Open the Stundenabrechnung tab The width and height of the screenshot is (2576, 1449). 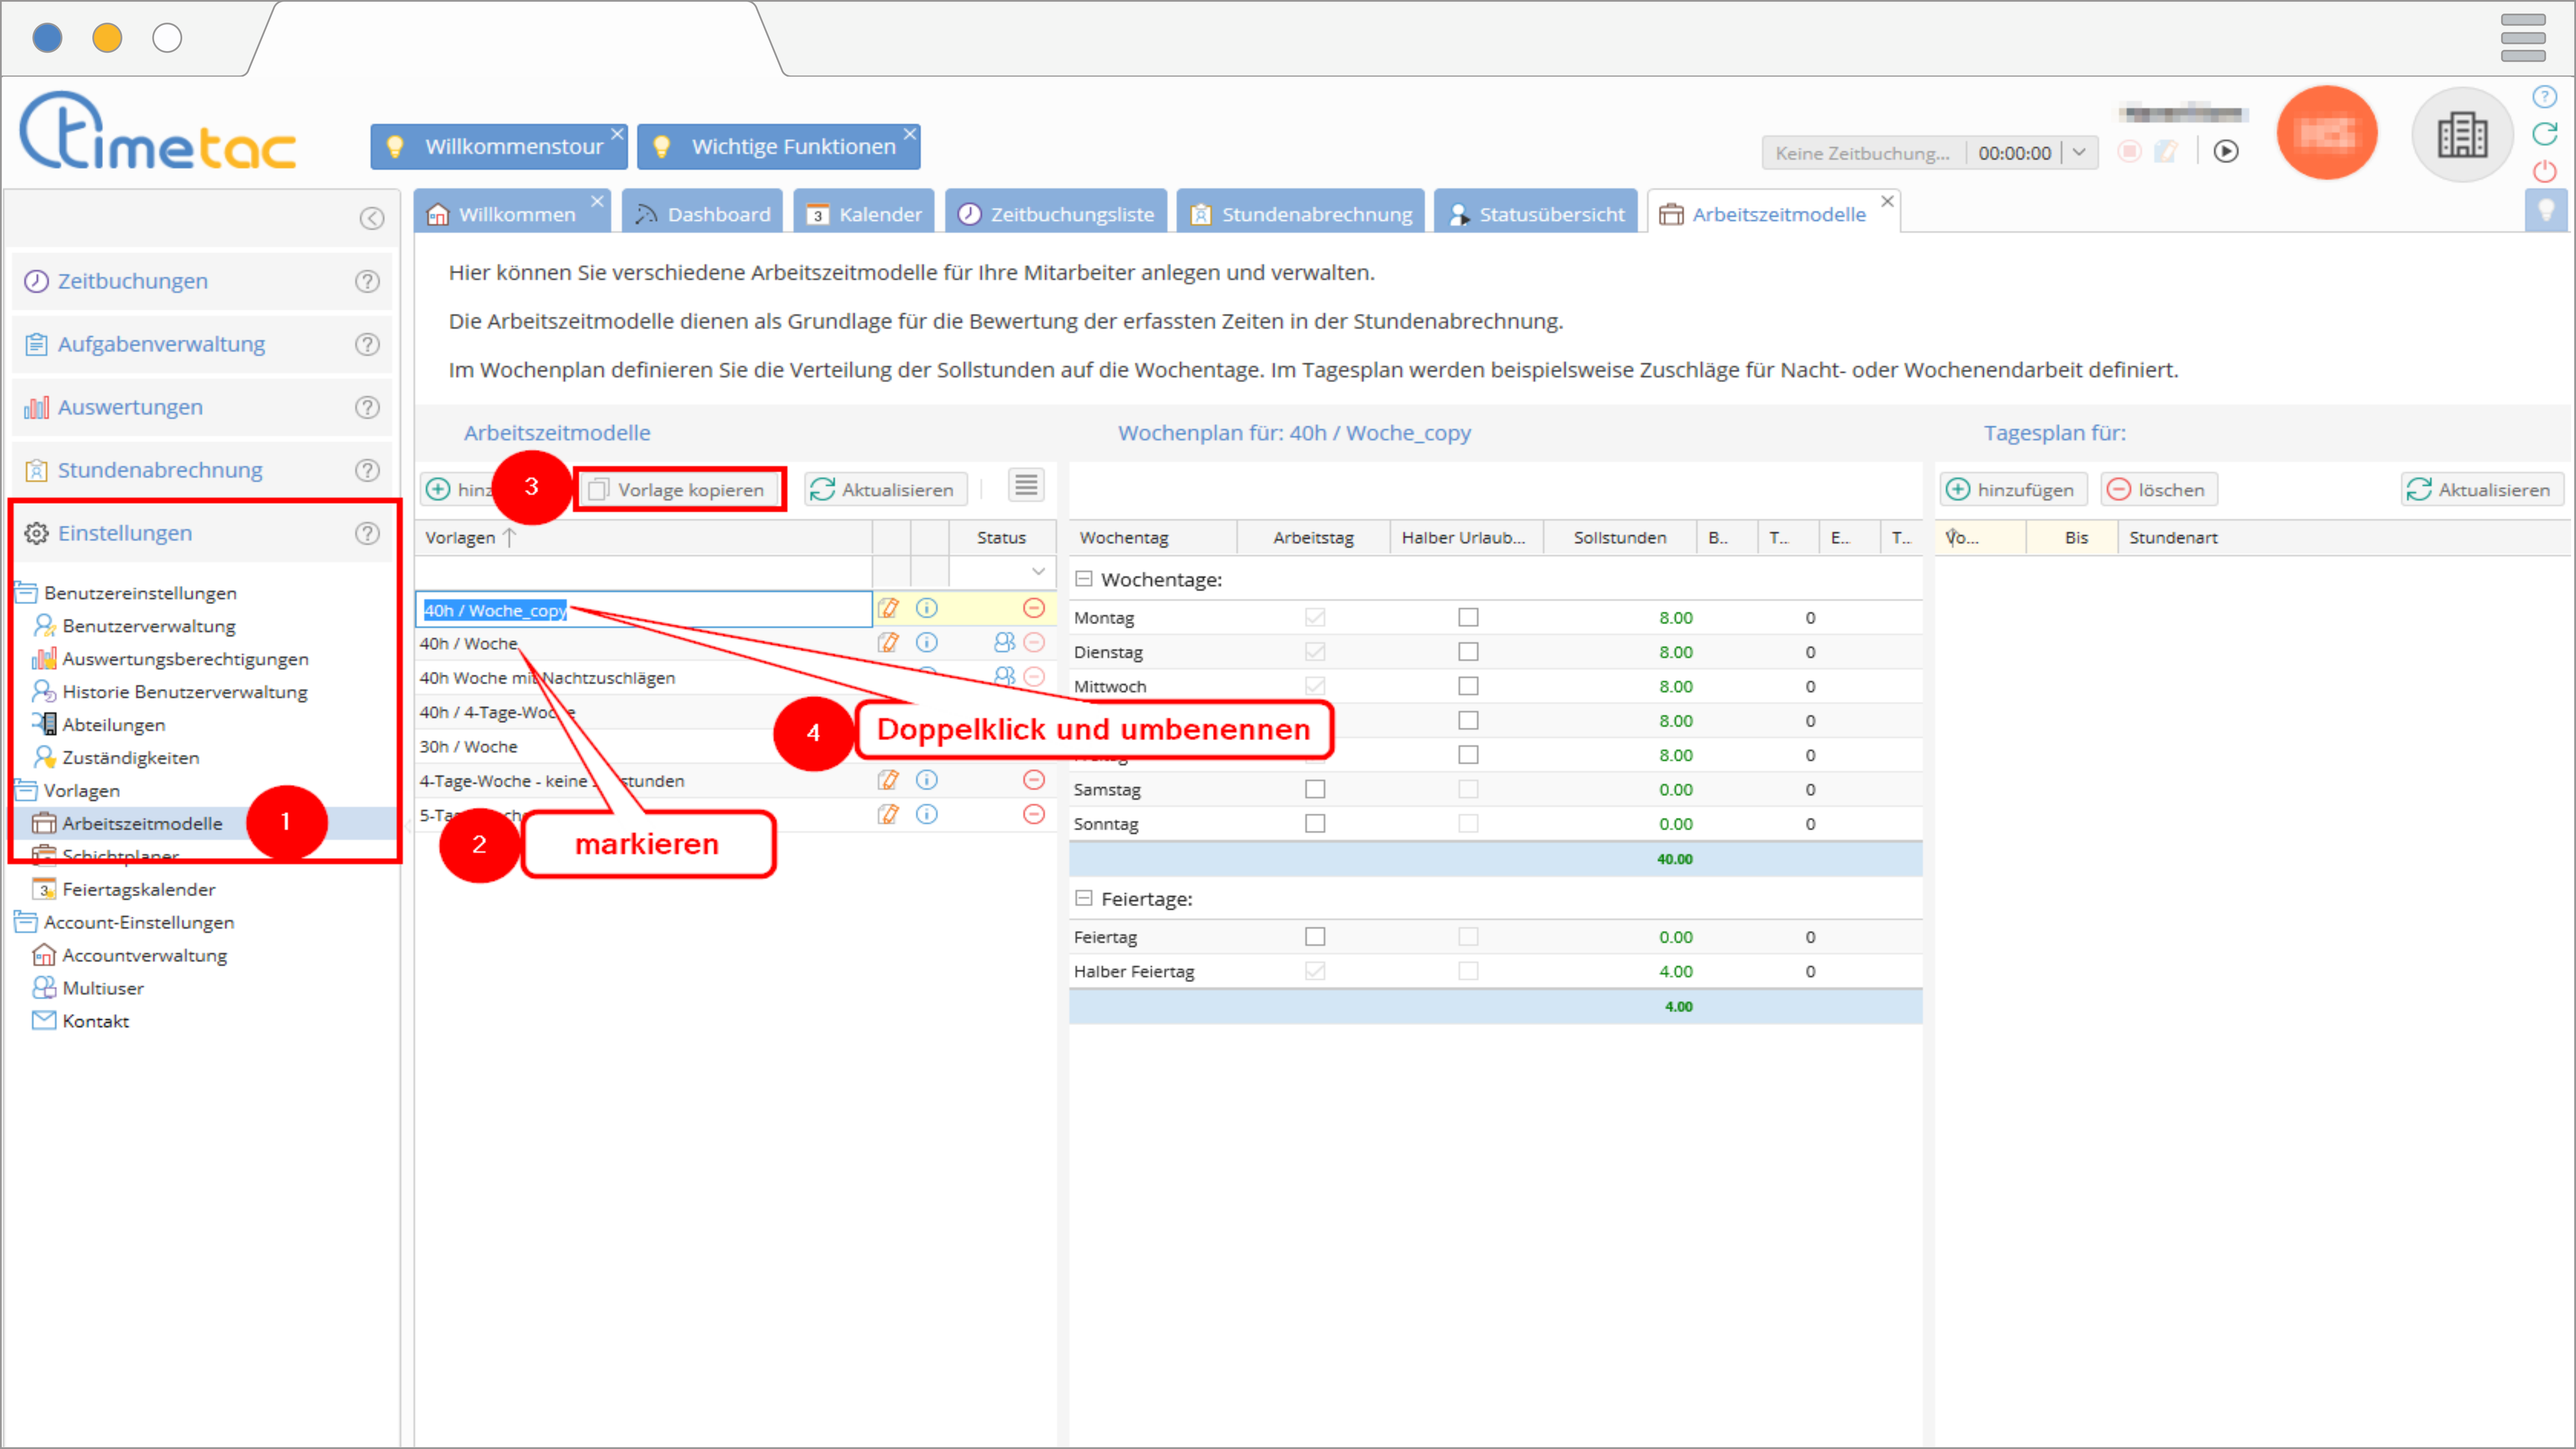coord(1301,214)
